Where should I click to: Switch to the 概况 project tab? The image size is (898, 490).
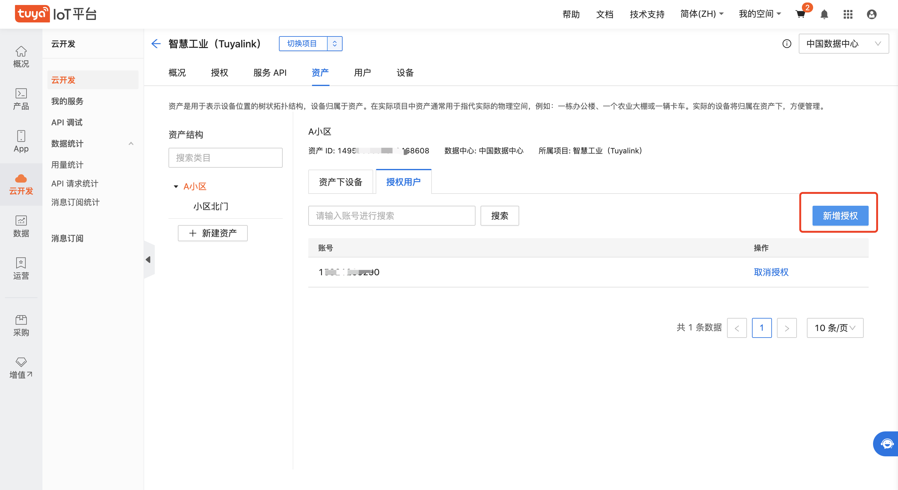point(177,72)
